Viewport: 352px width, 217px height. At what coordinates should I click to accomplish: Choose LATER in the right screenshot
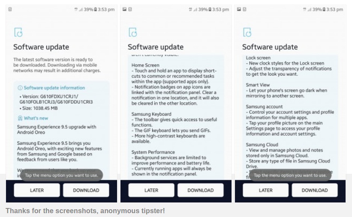click(265, 190)
